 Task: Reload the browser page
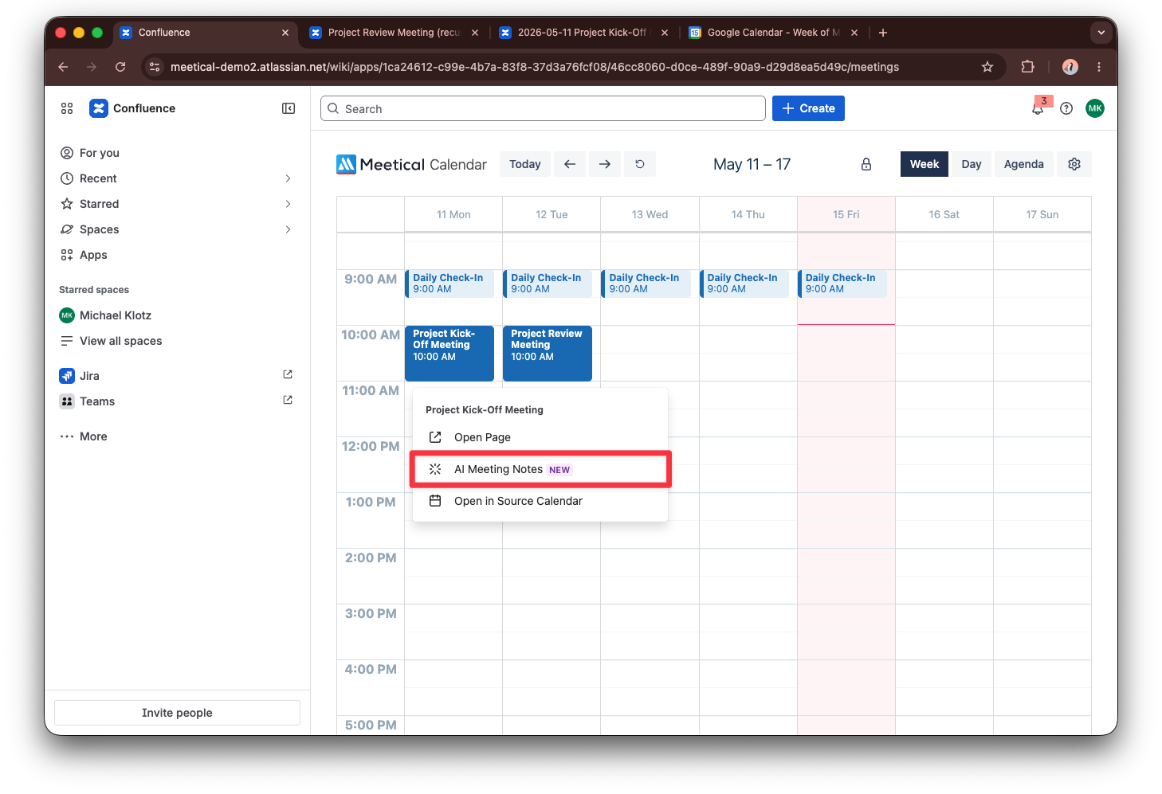[120, 67]
